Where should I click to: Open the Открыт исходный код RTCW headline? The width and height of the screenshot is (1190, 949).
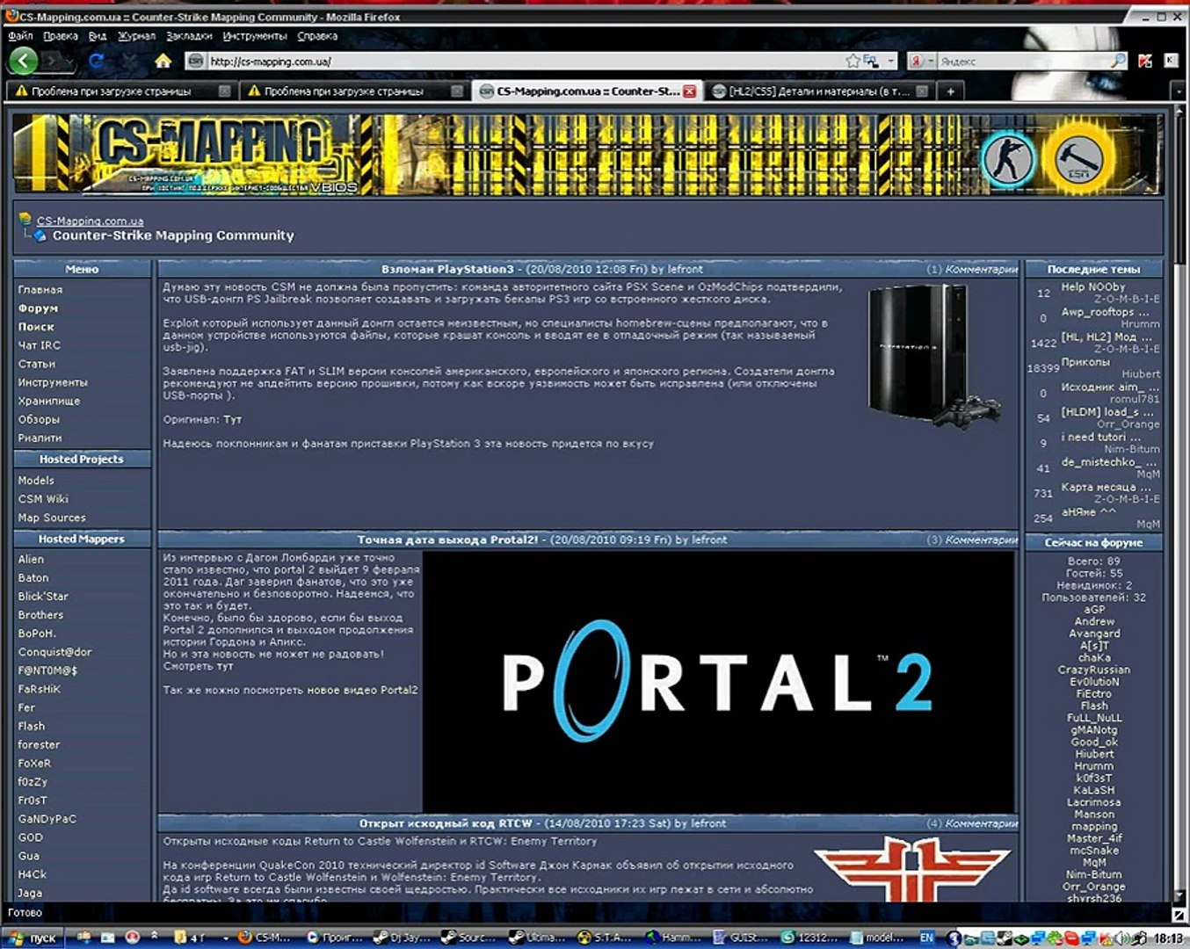[x=446, y=823]
